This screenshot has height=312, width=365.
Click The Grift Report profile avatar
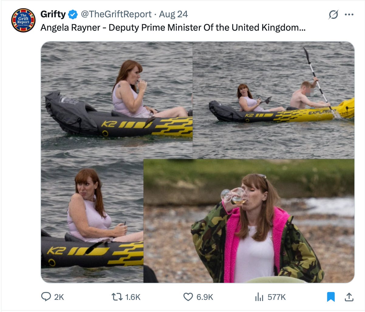pos(23,21)
